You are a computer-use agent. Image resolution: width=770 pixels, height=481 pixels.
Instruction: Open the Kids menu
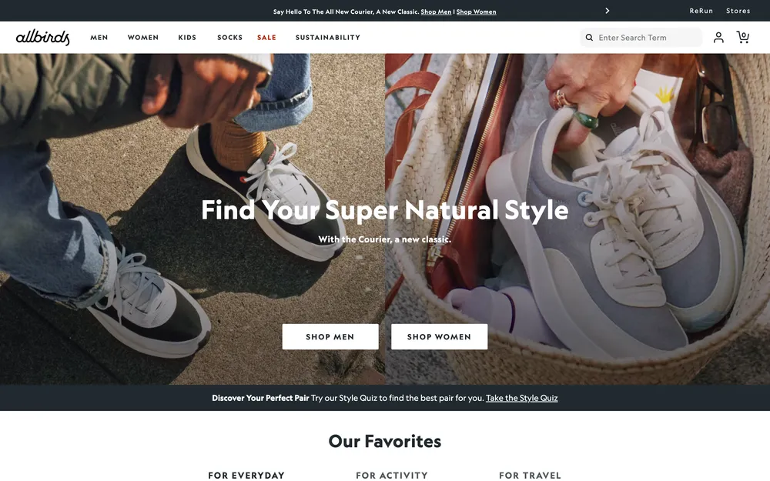click(x=187, y=37)
